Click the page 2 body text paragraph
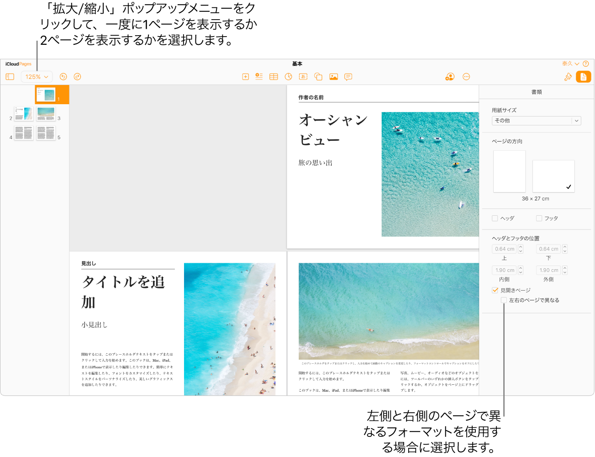 (127, 369)
